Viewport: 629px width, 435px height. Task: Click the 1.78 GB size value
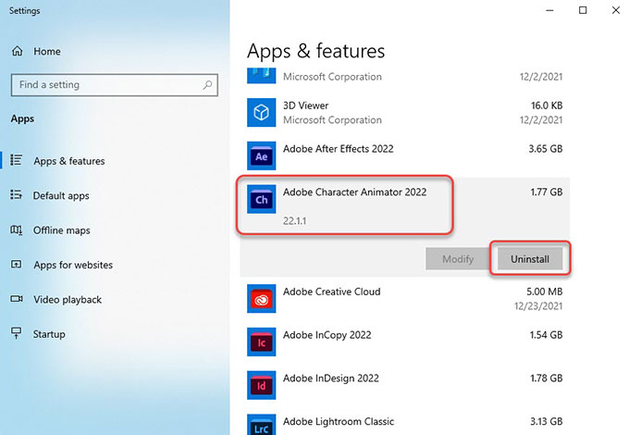(546, 379)
